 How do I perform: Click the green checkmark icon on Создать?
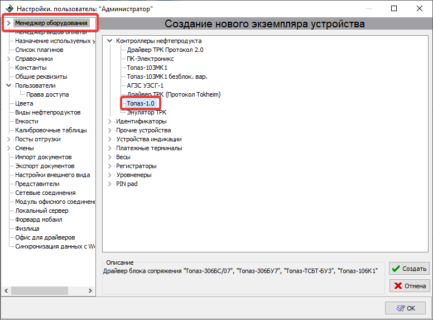[396, 269]
